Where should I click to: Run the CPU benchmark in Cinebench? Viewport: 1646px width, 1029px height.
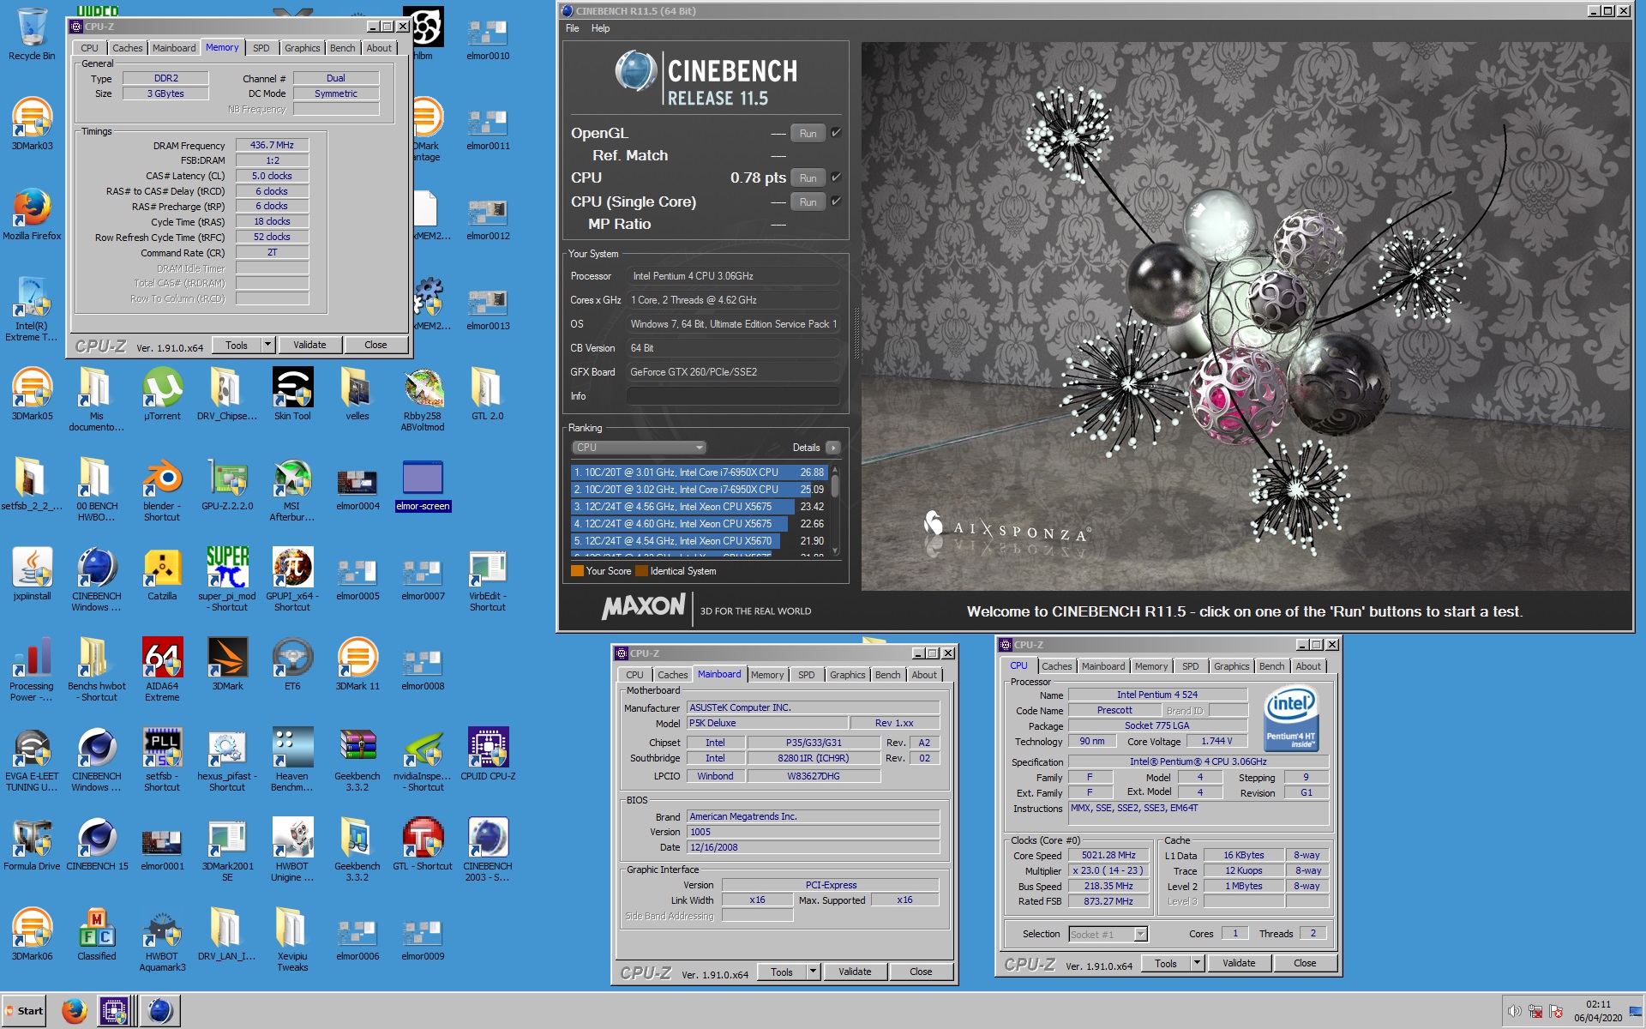[x=808, y=178]
